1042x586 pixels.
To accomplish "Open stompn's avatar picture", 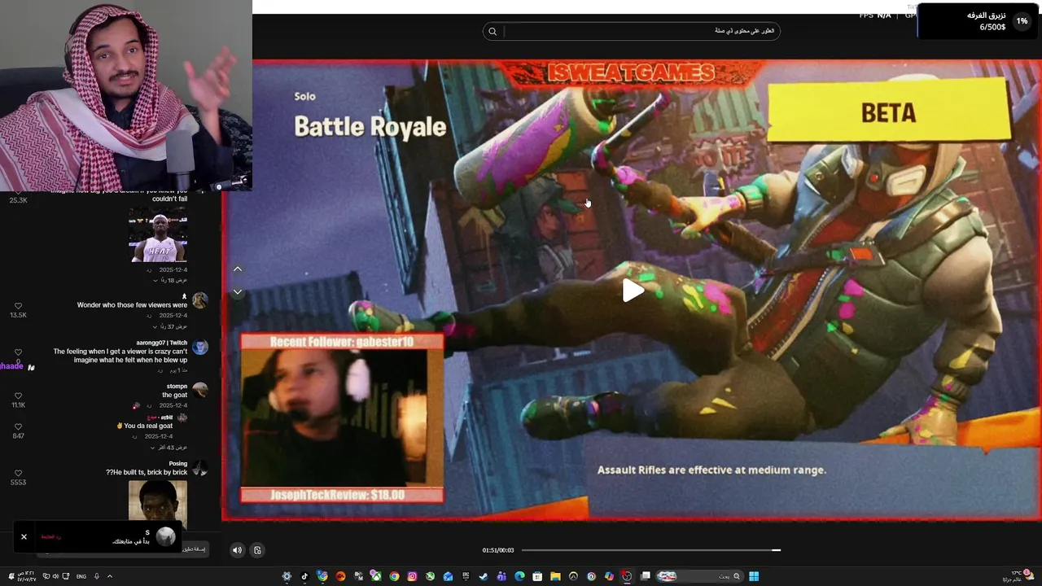I will (199, 390).
